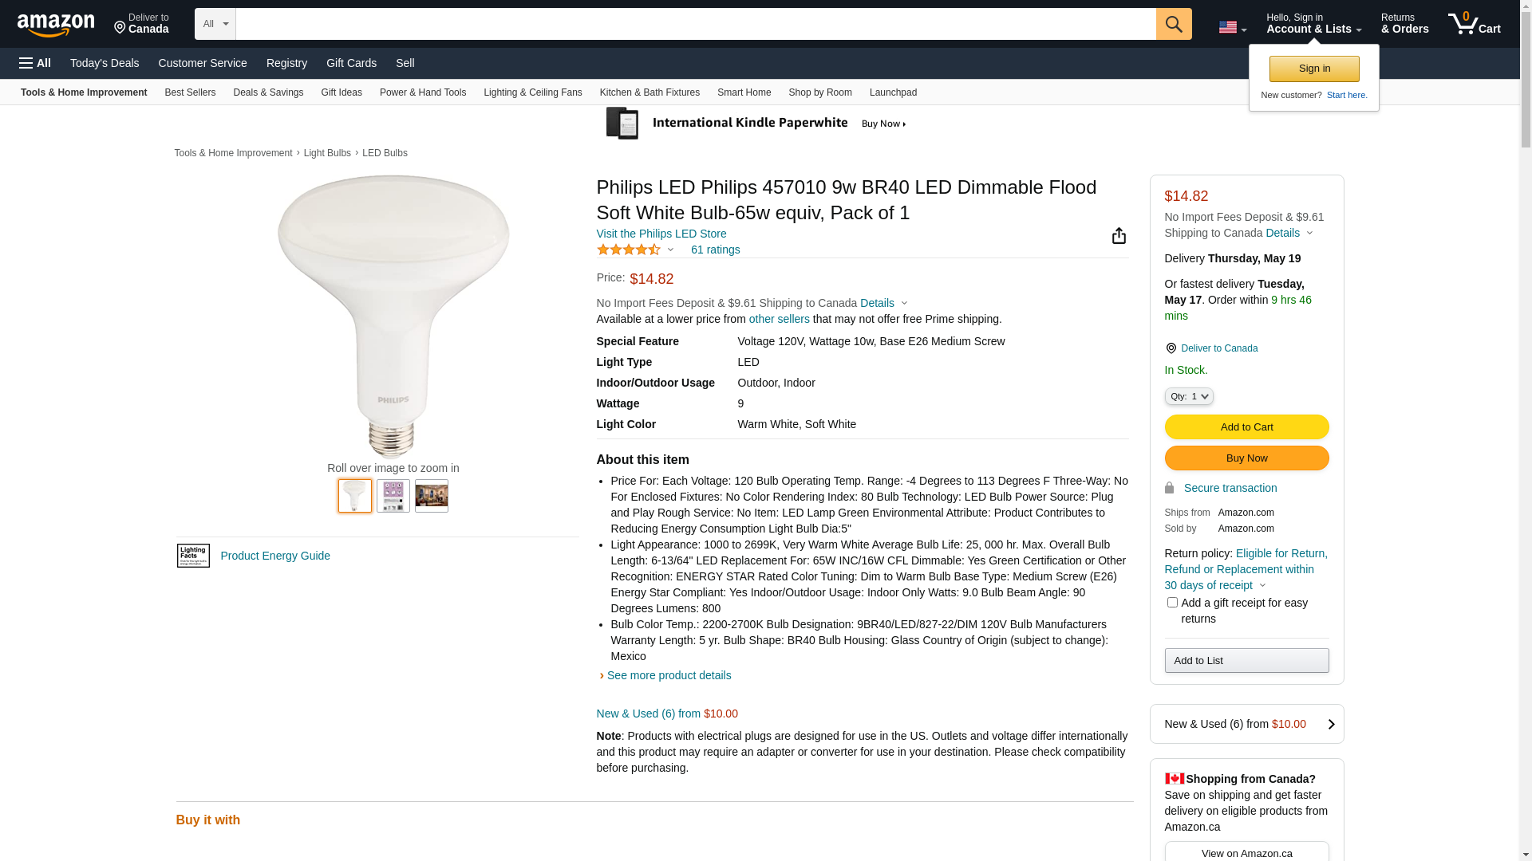
Task: Open Today's Deals menu item
Action: point(105,63)
